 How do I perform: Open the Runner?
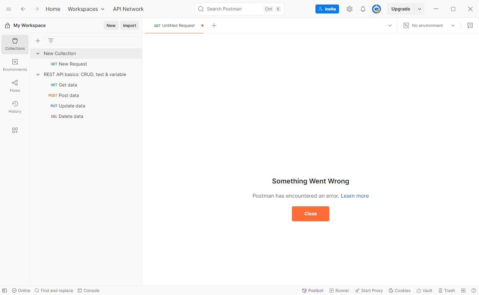[339, 291]
